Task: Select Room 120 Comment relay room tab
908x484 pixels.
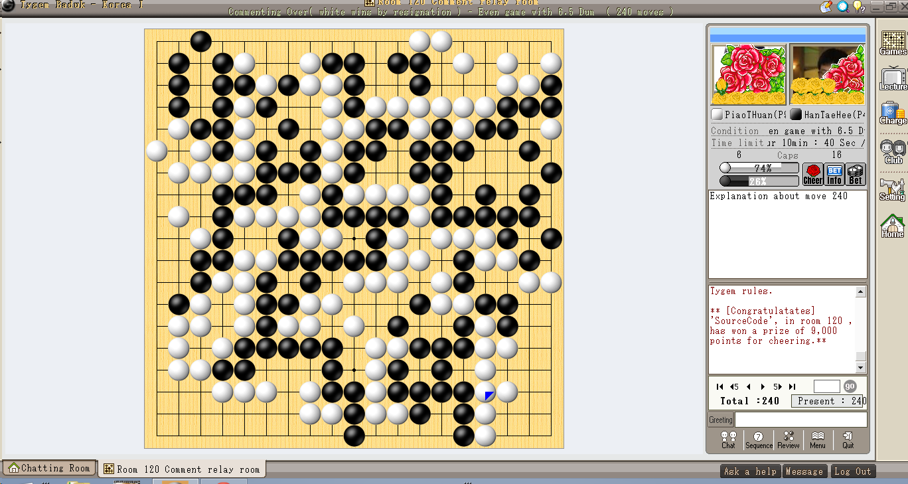Action: pos(182,469)
